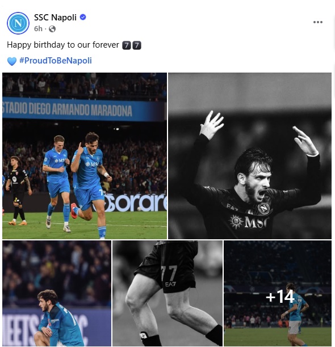Image resolution: width=335 pixels, height=347 pixels.
Task: Click the public globe privacy icon
Action: [x=52, y=29]
